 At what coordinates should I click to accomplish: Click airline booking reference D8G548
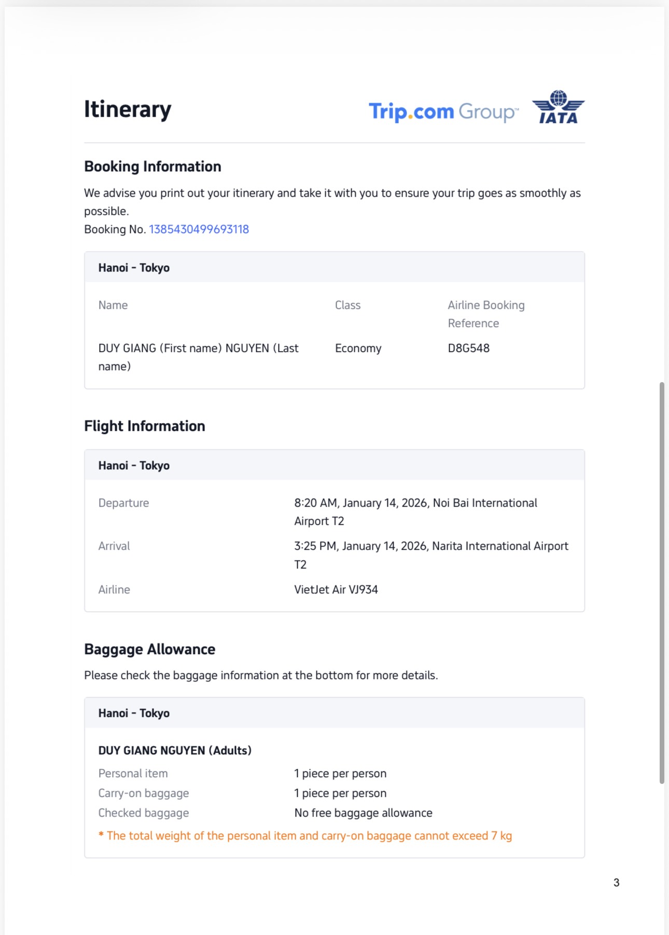pyautogui.click(x=468, y=348)
